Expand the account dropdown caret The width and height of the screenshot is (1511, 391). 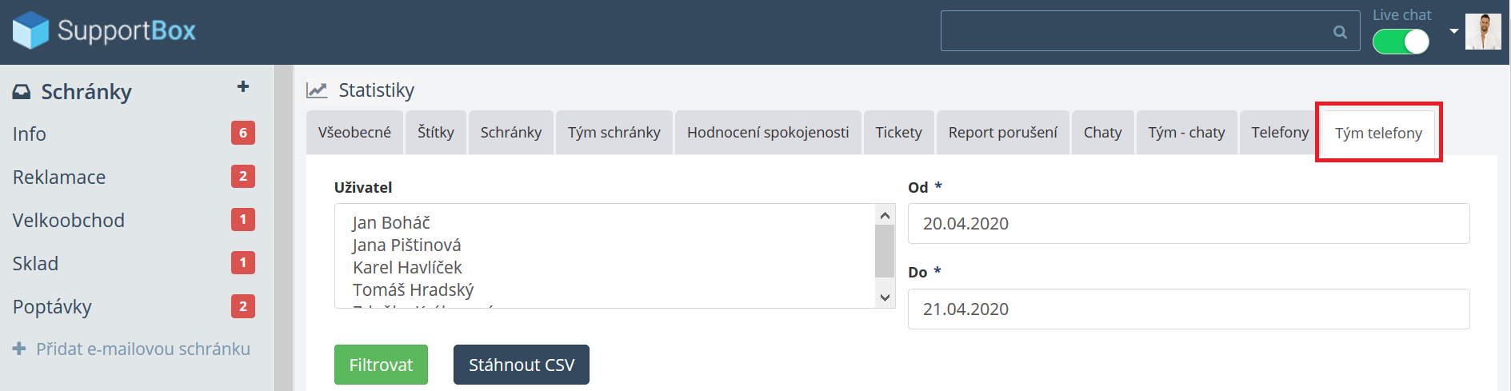click(1453, 31)
